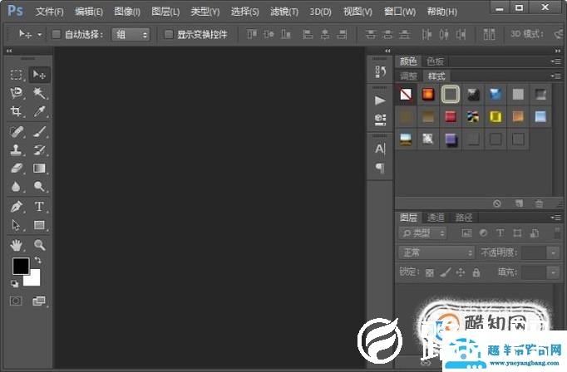The image size is (567, 372).
Task: Select the Eyedropper tool
Action: [x=39, y=111]
